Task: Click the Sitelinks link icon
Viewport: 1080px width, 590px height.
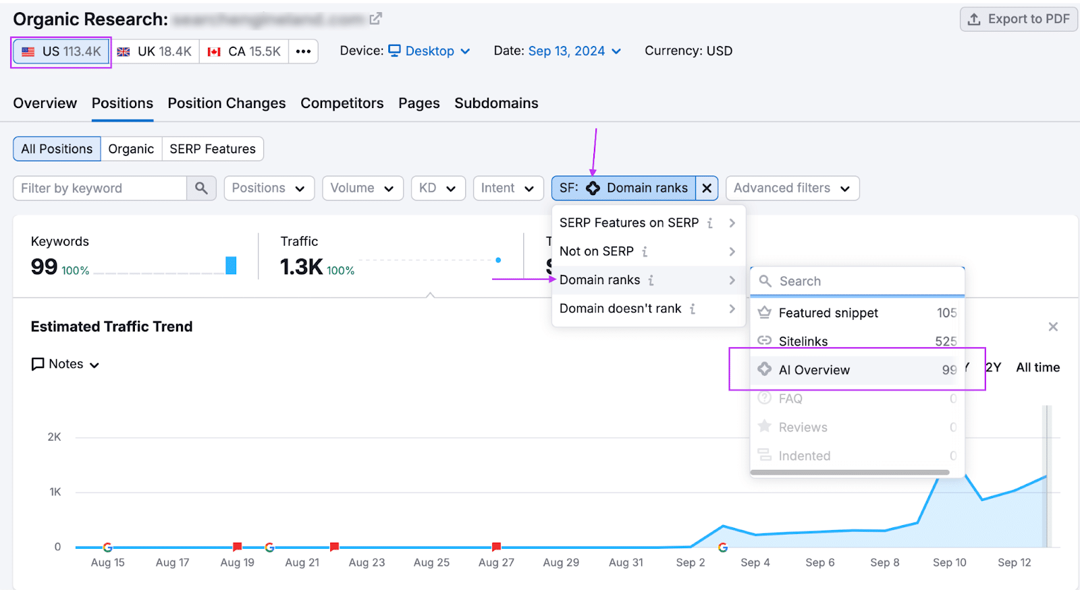Action: [x=764, y=341]
